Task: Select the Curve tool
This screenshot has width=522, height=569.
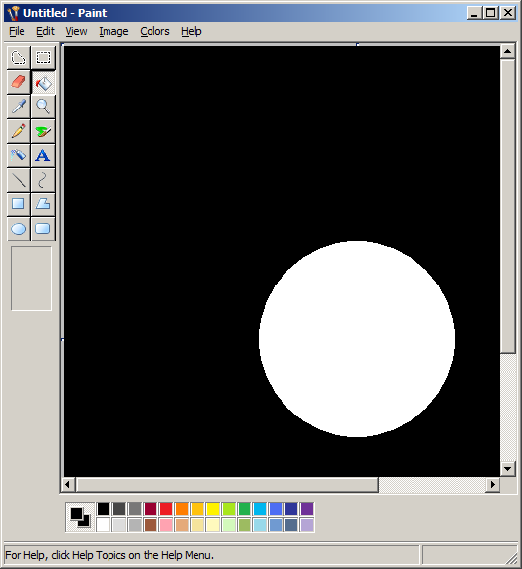Action: click(43, 180)
